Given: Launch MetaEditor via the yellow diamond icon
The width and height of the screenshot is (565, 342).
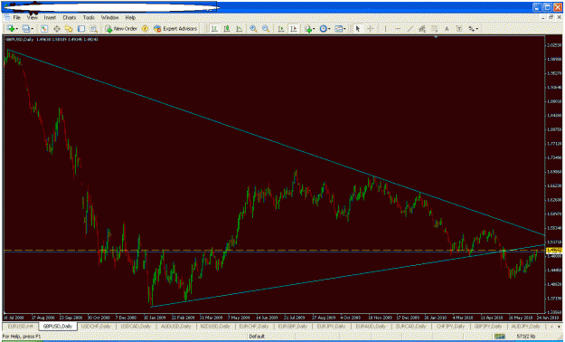Looking at the screenshot, I should (145, 29).
